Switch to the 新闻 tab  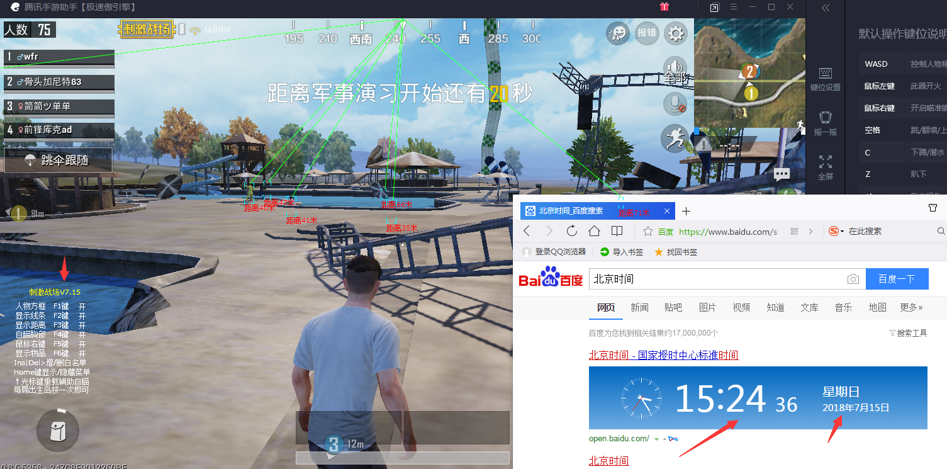[x=639, y=307]
